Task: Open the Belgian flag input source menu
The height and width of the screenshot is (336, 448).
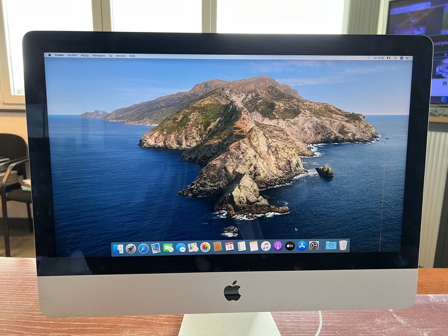Action: click(389, 58)
